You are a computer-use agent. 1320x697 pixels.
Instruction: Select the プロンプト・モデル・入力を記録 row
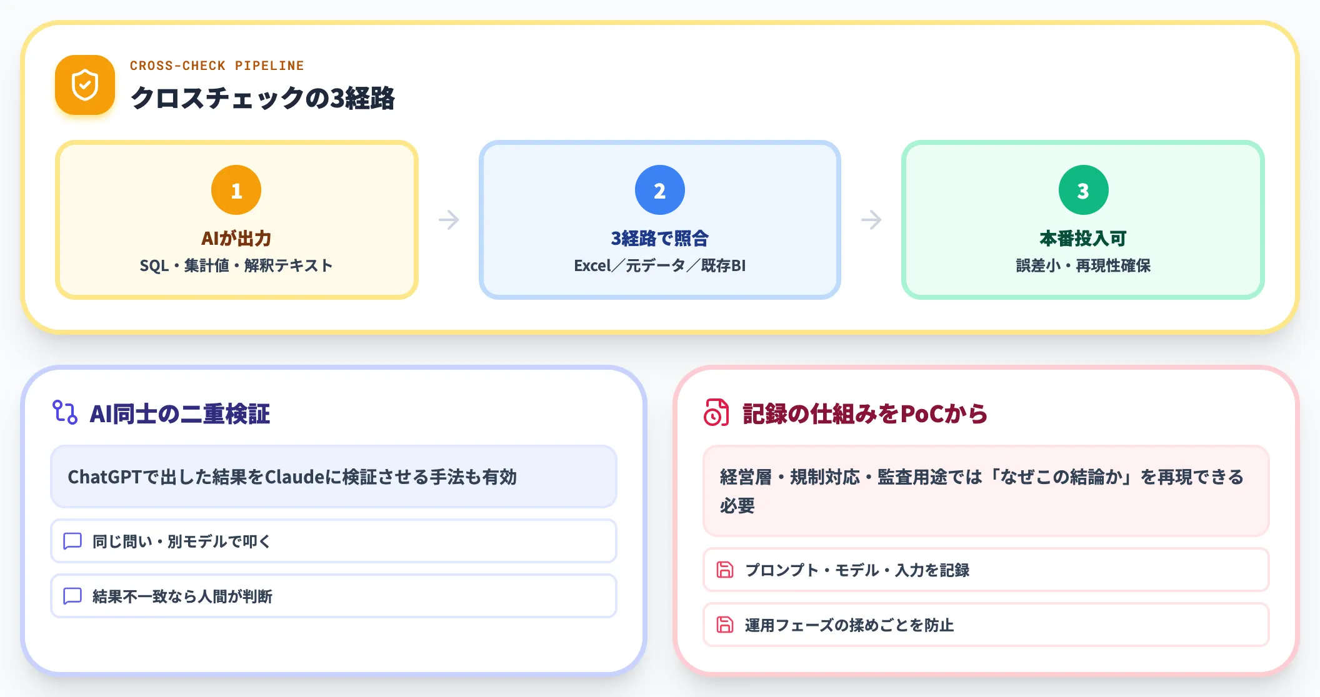click(986, 570)
